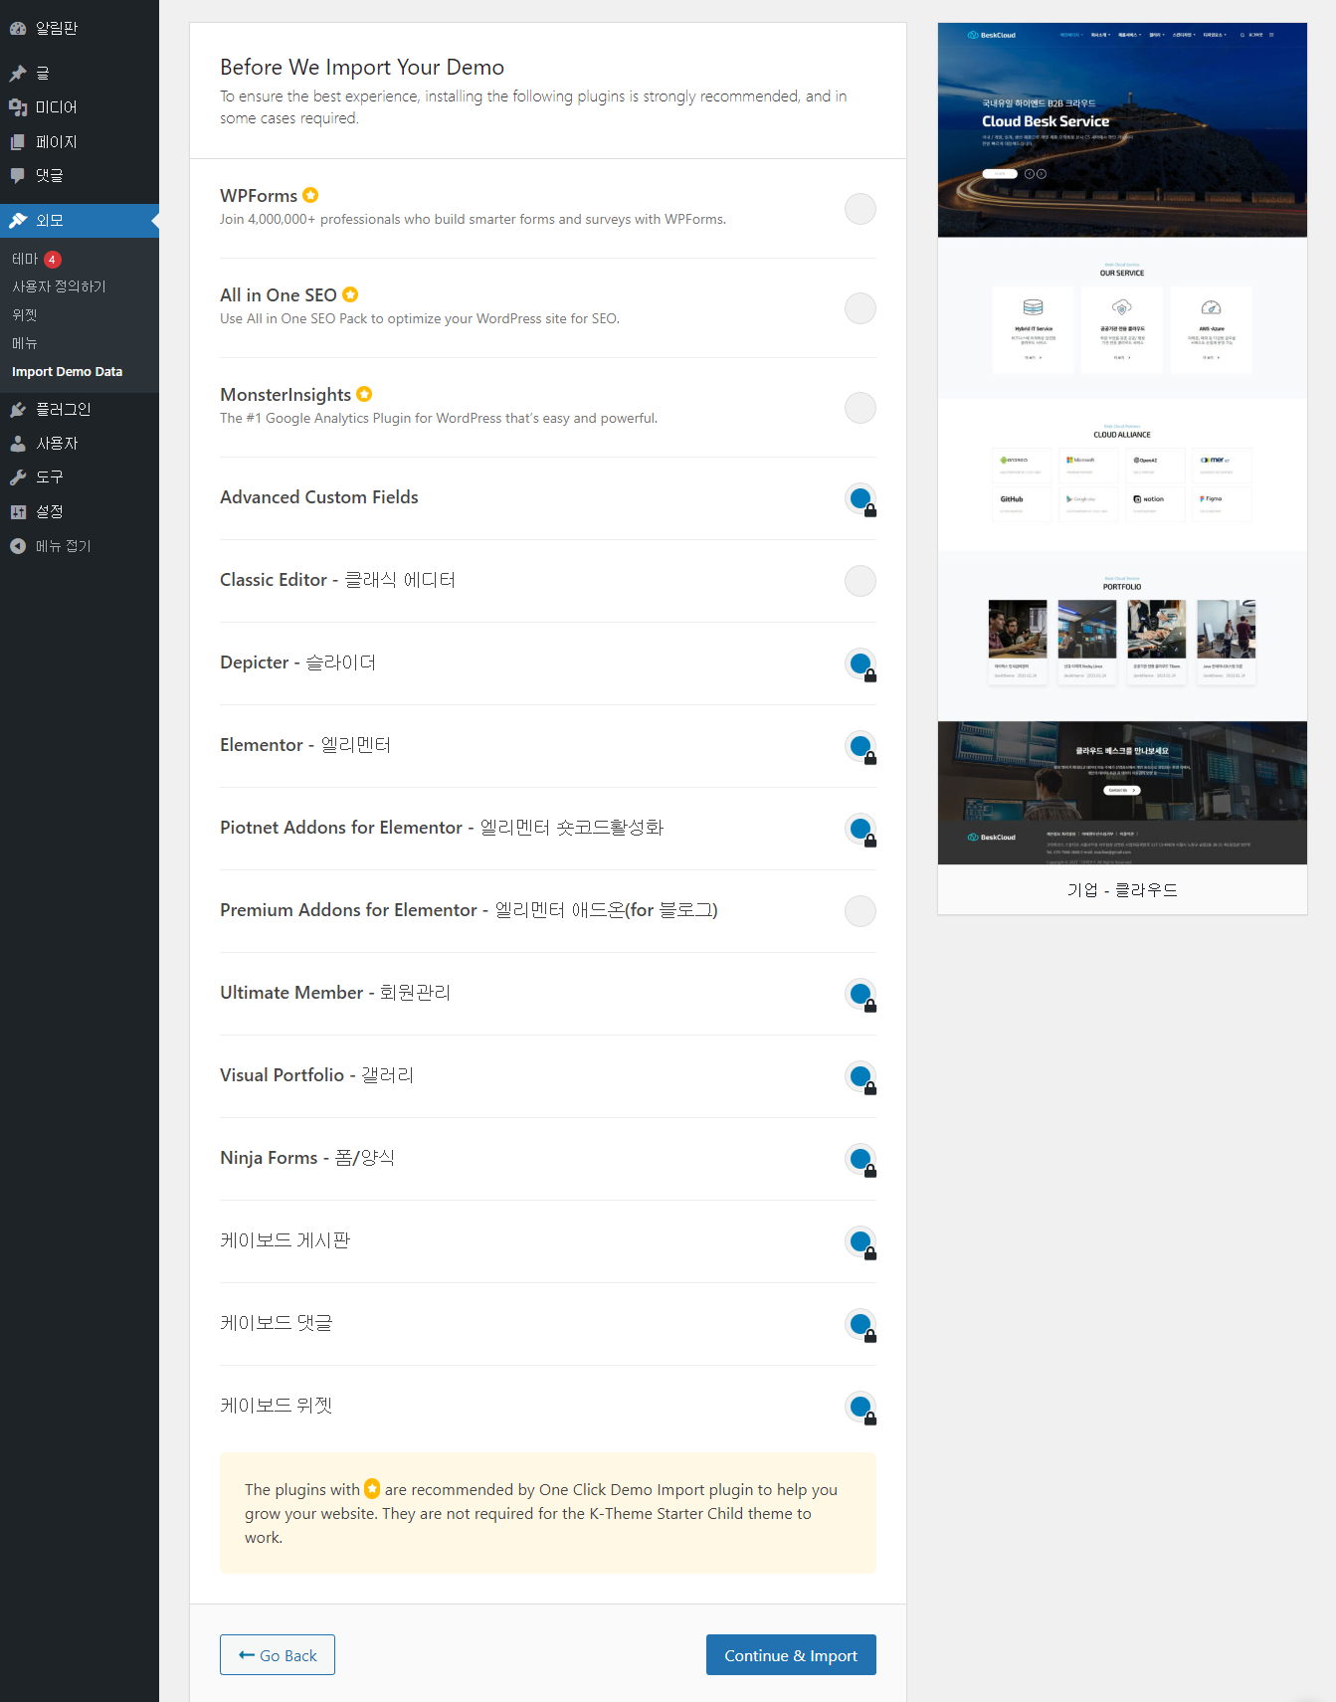Click the Continue & Import button
The image size is (1336, 1702).
pyautogui.click(x=791, y=1655)
